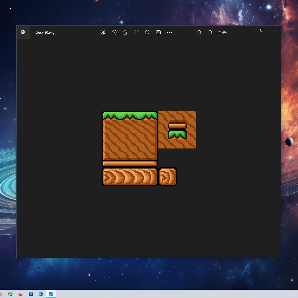Open the photo gallery view
Screen dimensions: 298x298
23,32
